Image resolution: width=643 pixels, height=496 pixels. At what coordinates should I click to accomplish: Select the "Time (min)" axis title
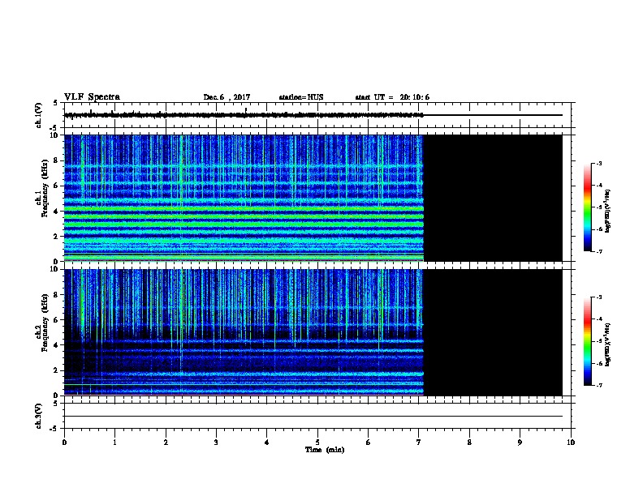(325, 450)
